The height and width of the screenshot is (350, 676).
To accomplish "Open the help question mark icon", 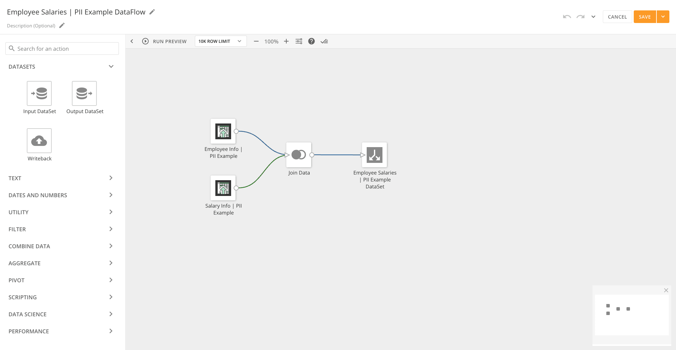I will 312,41.
